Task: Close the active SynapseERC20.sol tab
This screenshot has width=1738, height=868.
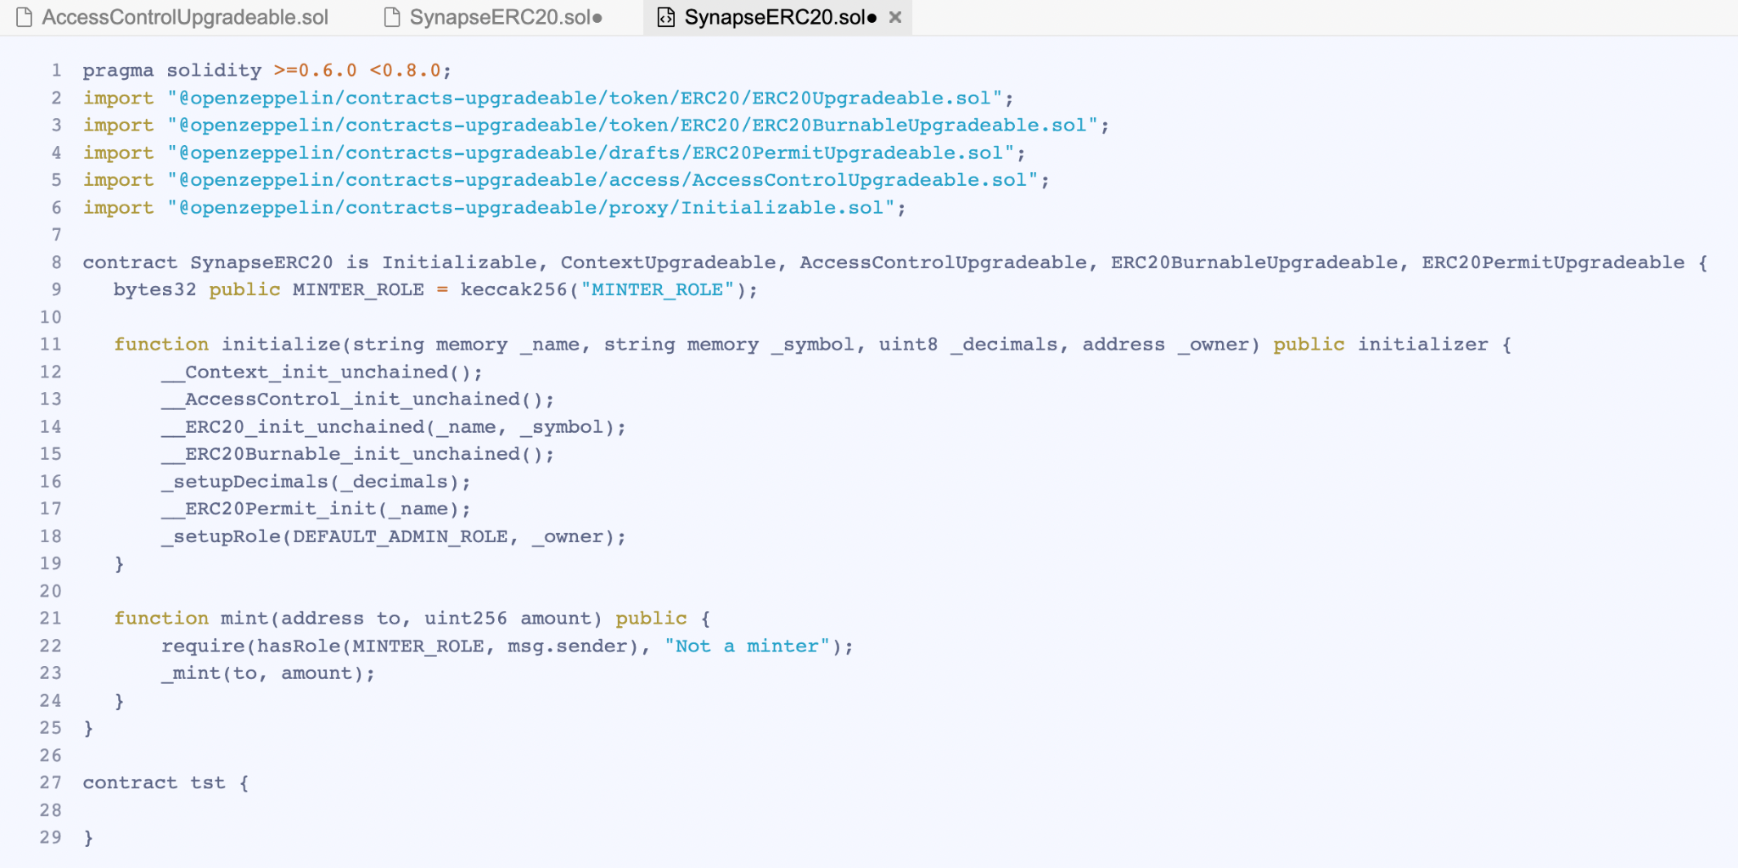Action: point(894,17)
